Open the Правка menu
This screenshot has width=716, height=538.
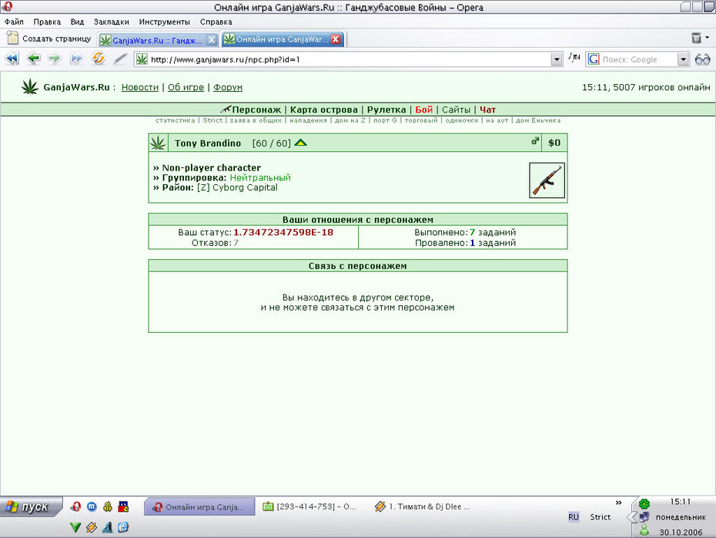46,22
